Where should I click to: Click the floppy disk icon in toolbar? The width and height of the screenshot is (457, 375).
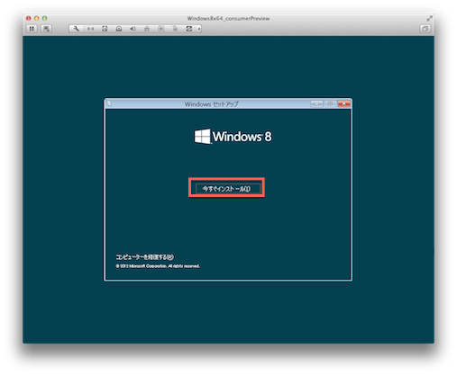[x=105, y=29]
